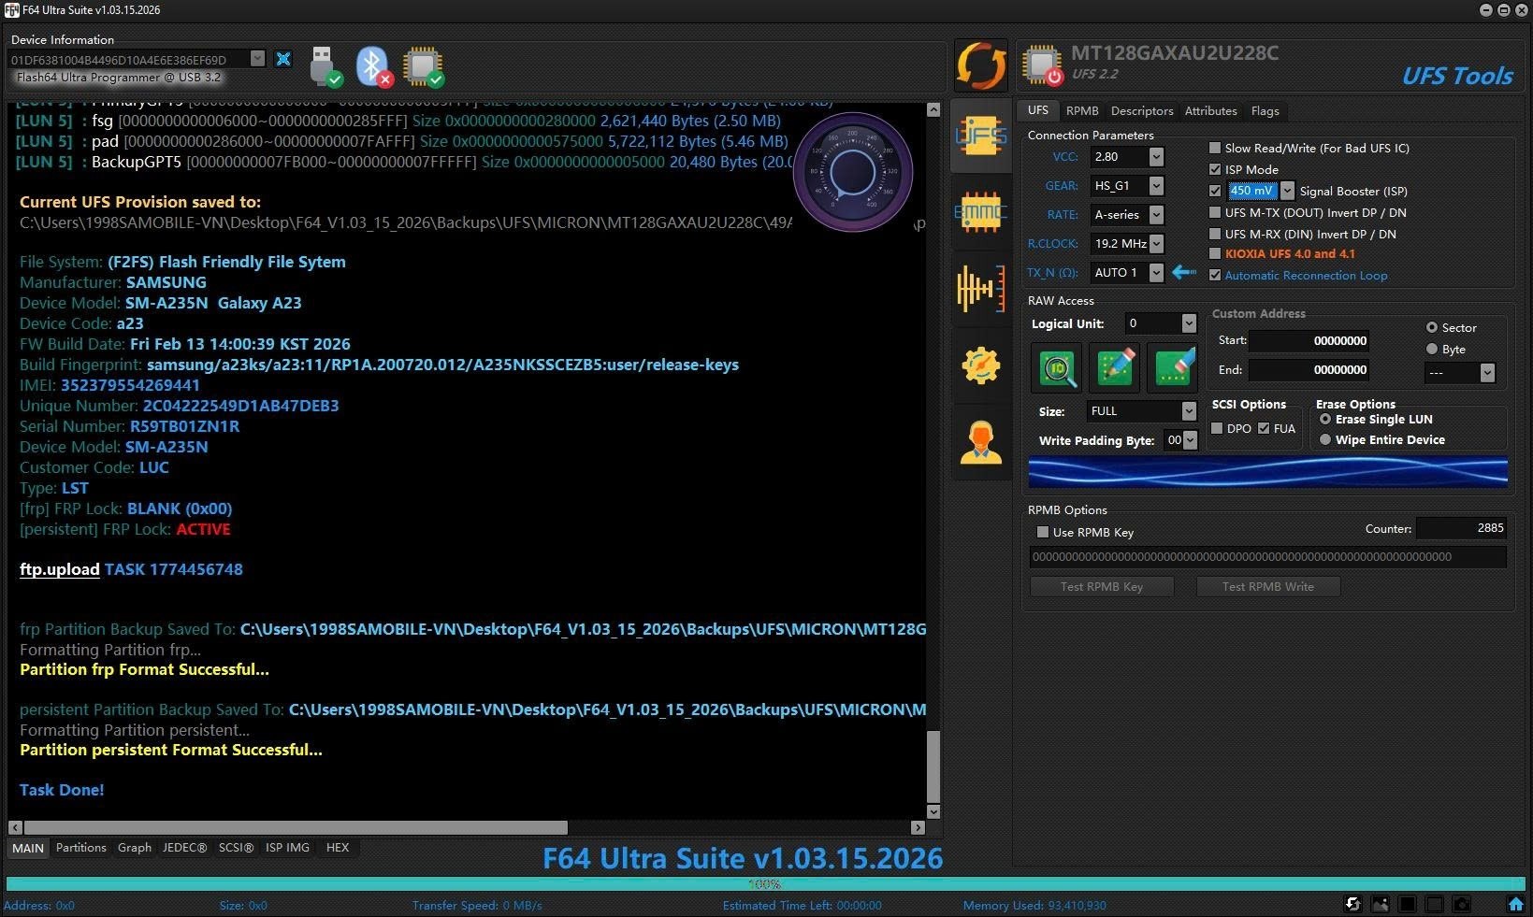The height and width of the screenshot is (917, 1533).
Task: Open the RATE dropdown showing A-series
Action: pyautogui.click(x=1156, y=215)
